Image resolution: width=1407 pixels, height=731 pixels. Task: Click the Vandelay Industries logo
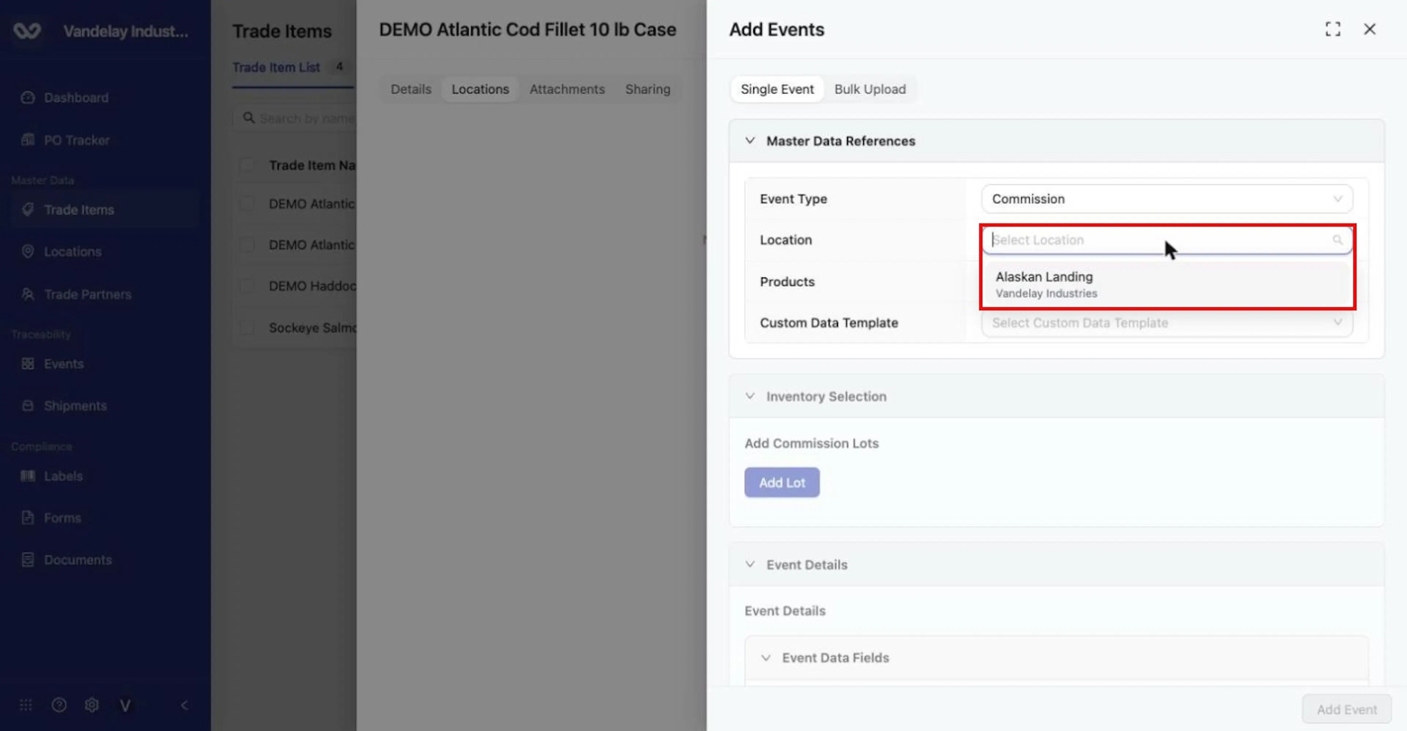pos(27,30)
